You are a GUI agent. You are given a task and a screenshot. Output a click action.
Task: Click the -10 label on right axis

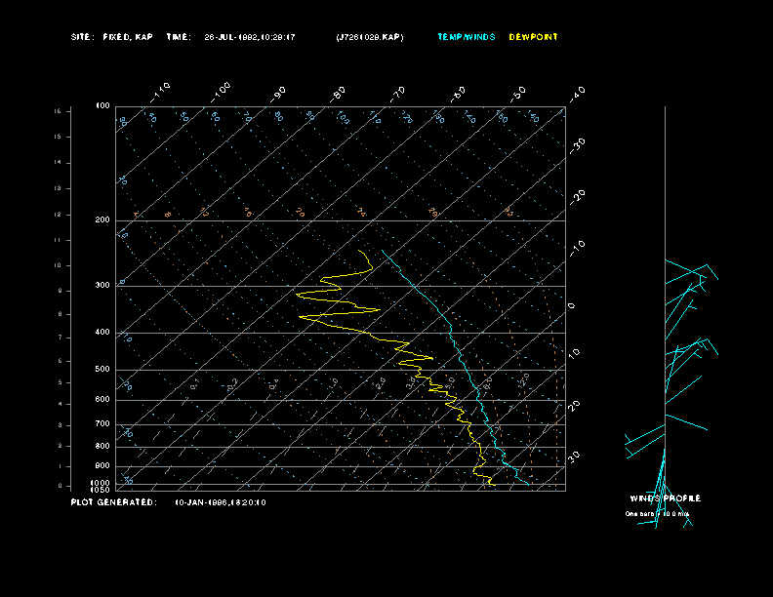pyautogui.click(x=577, y=245)
